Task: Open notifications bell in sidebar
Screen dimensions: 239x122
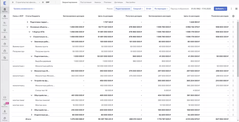Action: click(x=5, y=105)
